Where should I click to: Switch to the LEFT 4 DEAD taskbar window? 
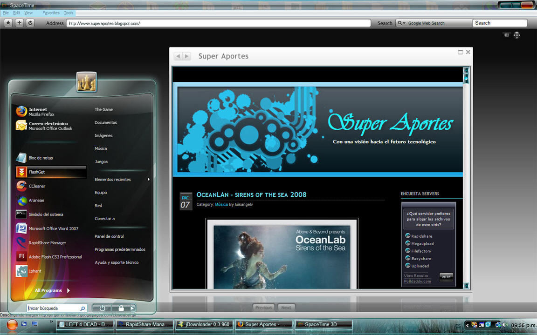[x=85, y=324]
